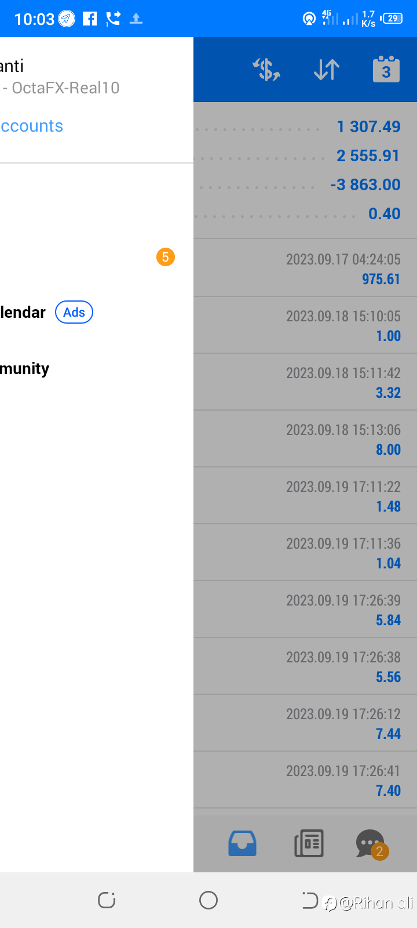Select the community menu item
This screenshot has width=417, height=928.
(25, 369)
